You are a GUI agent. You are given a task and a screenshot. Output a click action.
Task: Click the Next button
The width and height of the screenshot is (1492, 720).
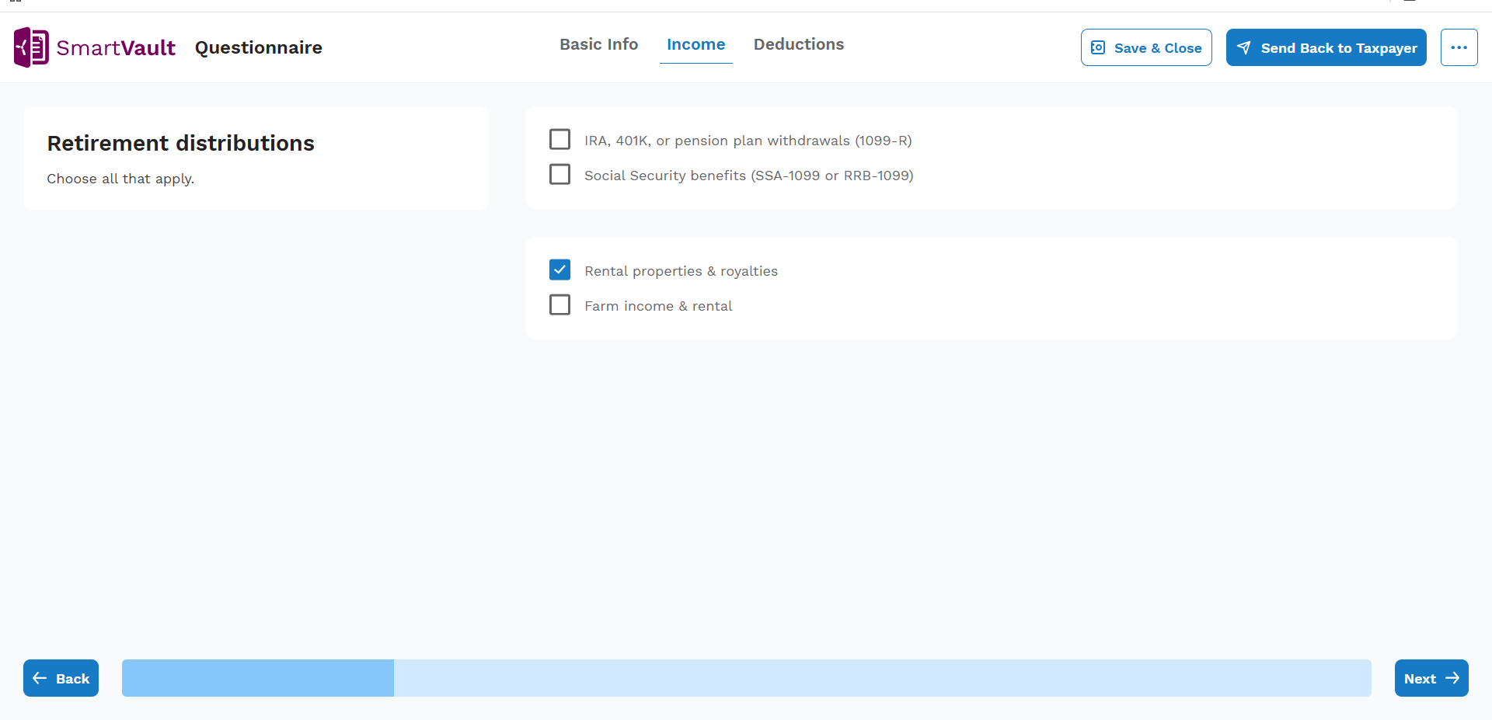tap(1431, 678)
